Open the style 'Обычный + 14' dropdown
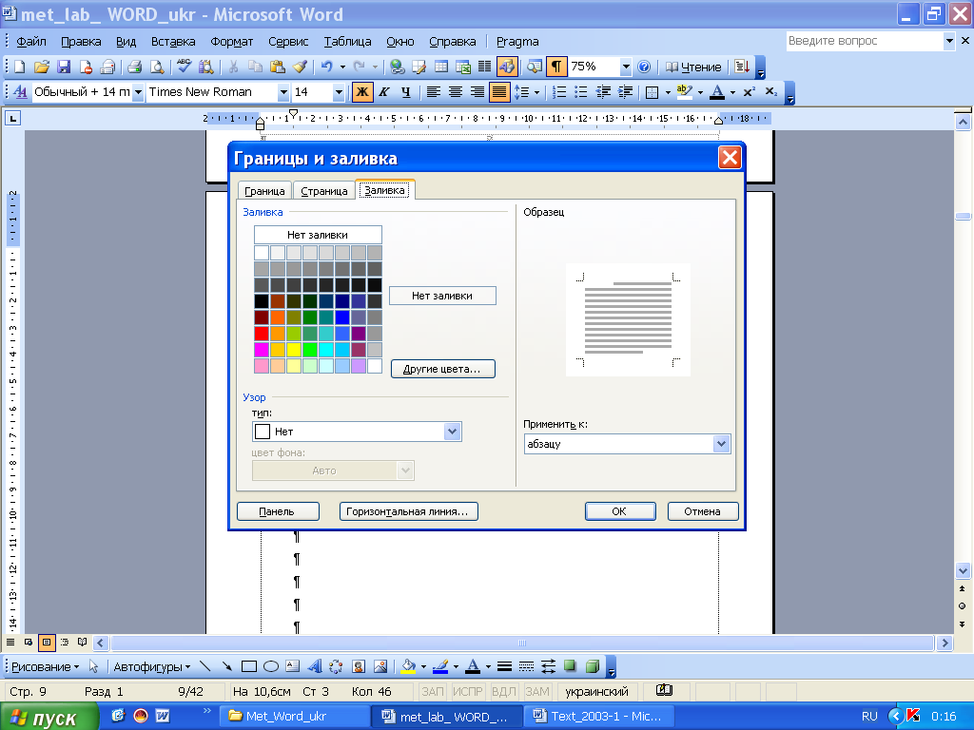 click(x=138, y=92)
